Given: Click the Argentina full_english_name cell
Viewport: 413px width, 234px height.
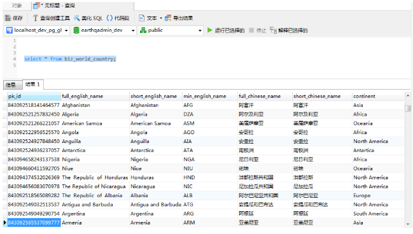Looking at the screenshot, I should pos(95,214).
